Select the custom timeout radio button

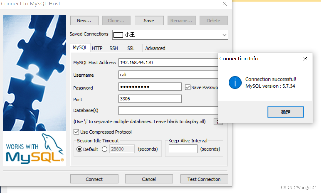[x=105, y=149]
